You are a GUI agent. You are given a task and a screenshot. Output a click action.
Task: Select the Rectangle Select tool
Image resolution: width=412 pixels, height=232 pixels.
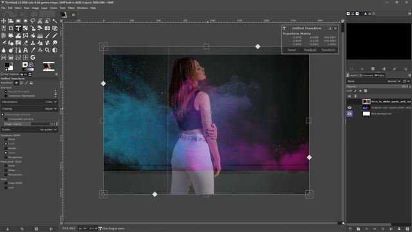pos(18,21)
